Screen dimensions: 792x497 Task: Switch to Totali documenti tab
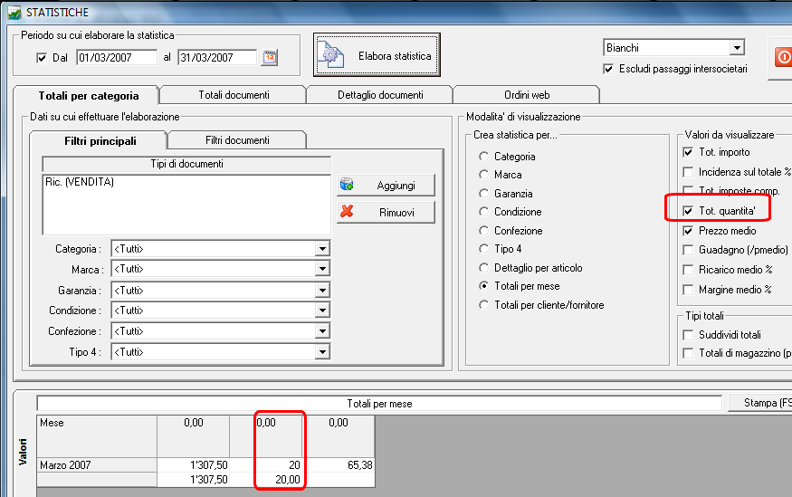(234, 95)
